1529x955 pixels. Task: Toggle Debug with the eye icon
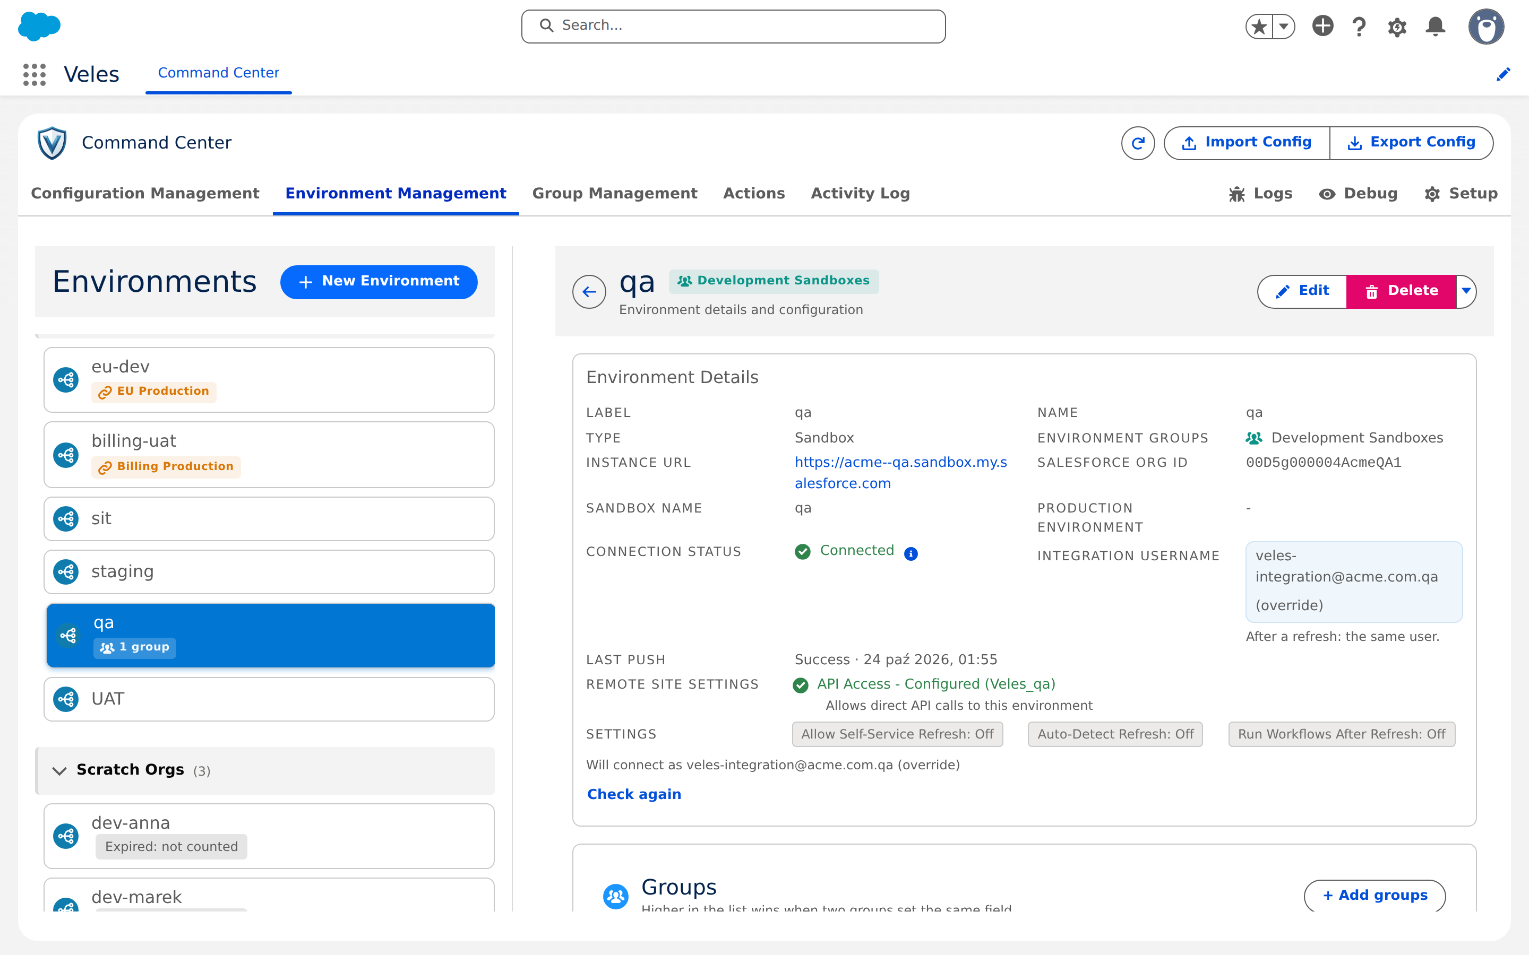(1359, 193)
